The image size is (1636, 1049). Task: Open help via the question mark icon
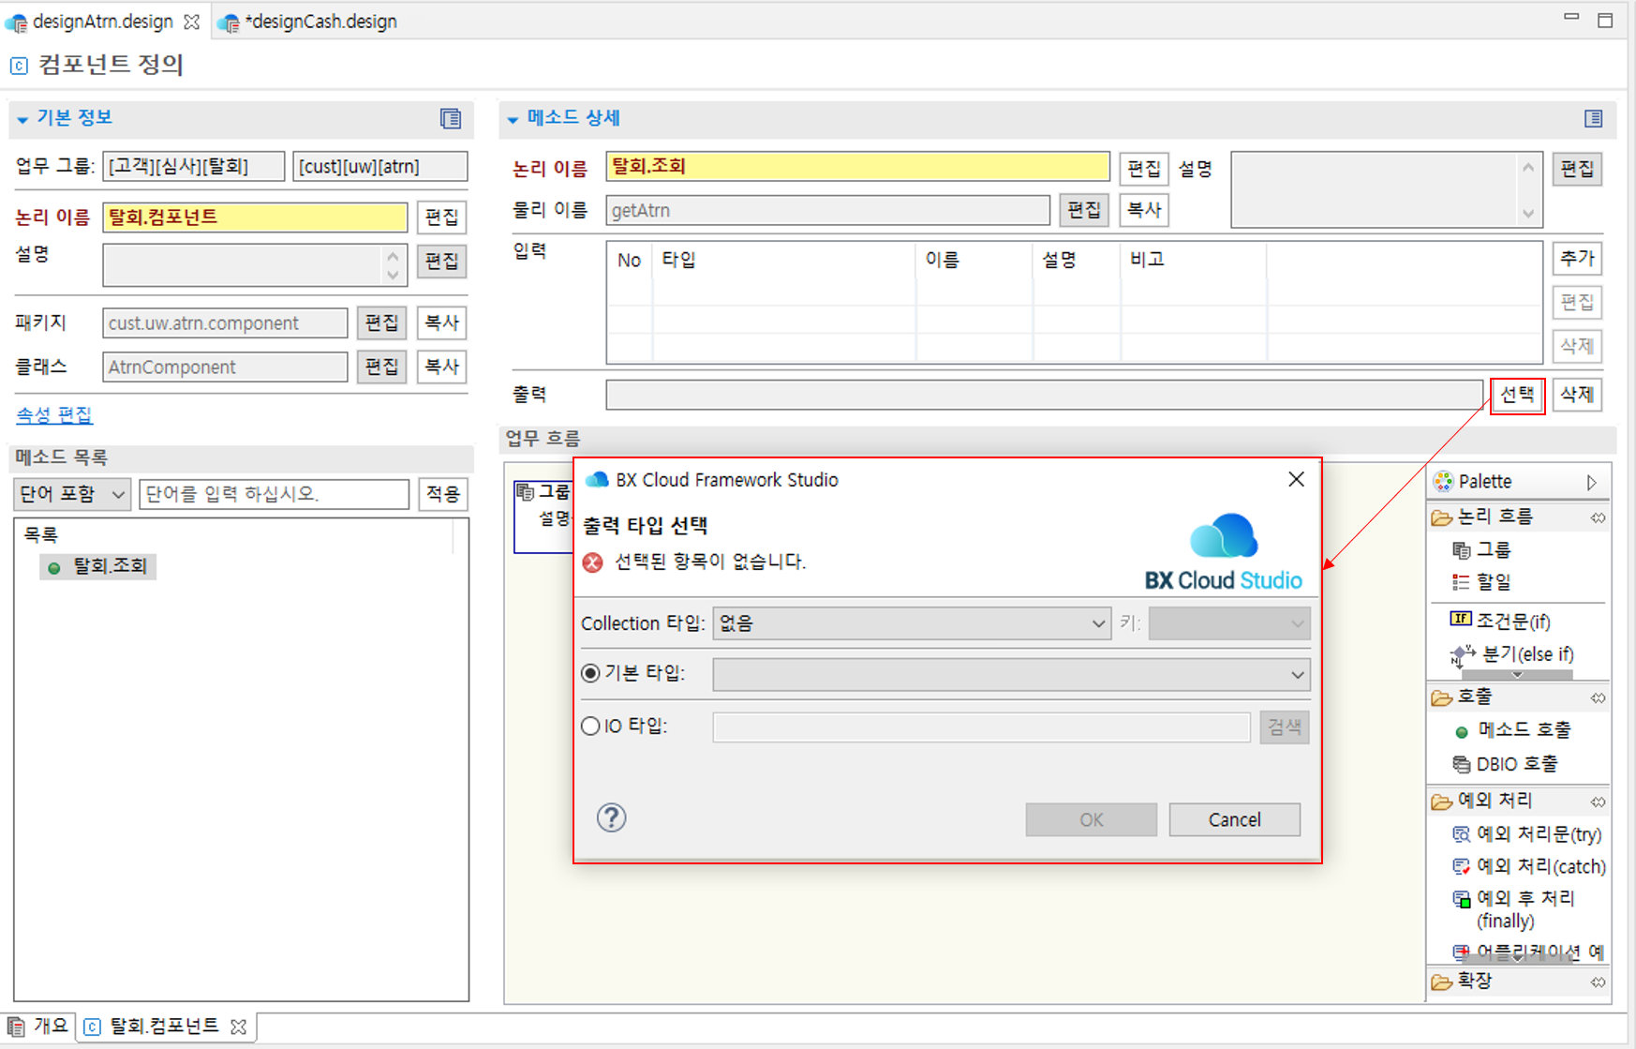tap(611, 817)
